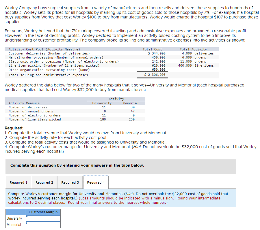This screenshot has height=230, width=260.
Task: Click the University column header in activity table
Action: coord(102,103)
